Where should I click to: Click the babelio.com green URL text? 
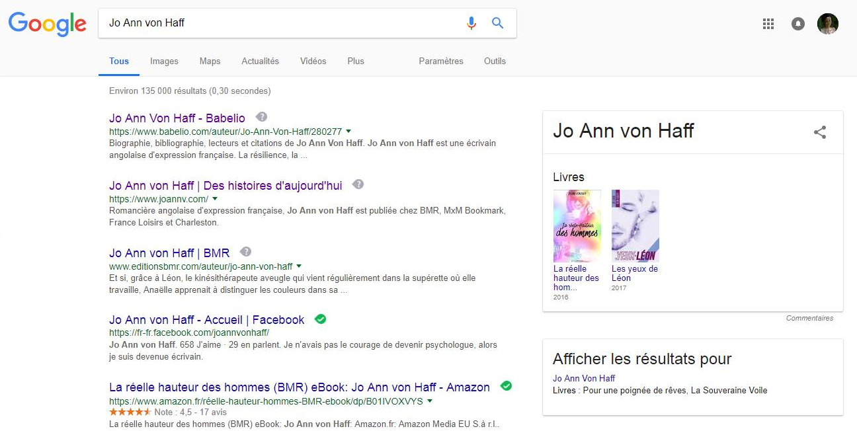click(225, 132)
